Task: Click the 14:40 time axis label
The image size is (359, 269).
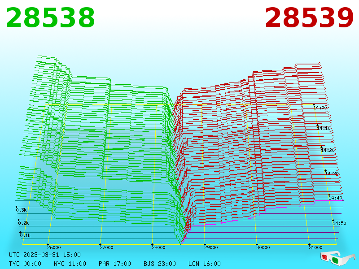Action: [335, 198]
